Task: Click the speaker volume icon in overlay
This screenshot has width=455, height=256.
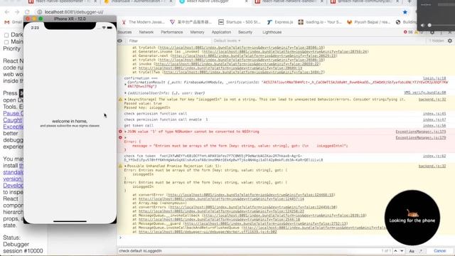Action: pyautogui.click(x=422, y=26)
